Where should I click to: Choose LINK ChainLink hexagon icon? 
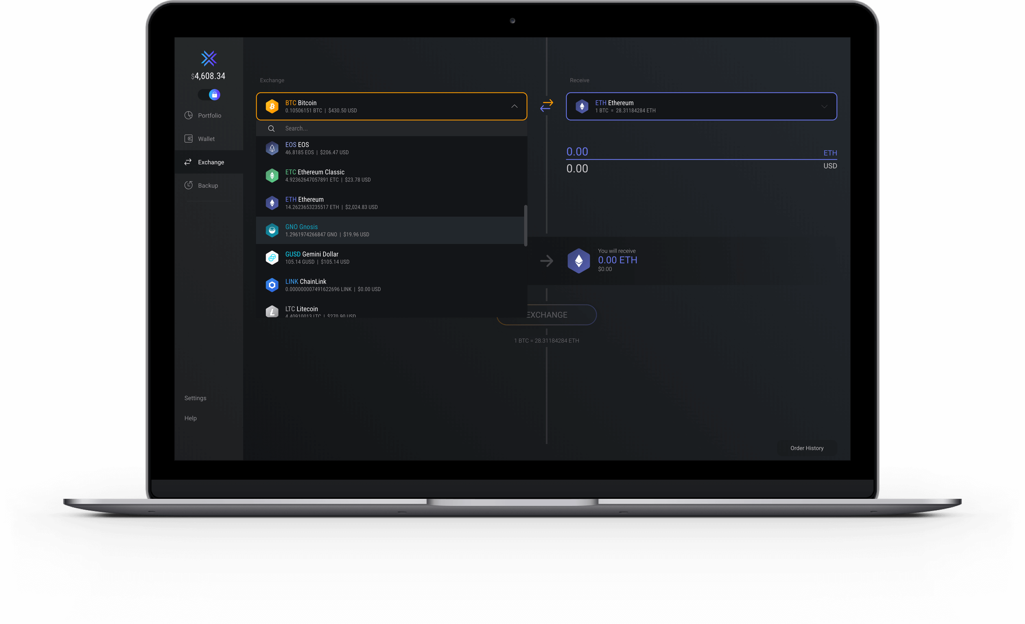[x=272, y=285]
